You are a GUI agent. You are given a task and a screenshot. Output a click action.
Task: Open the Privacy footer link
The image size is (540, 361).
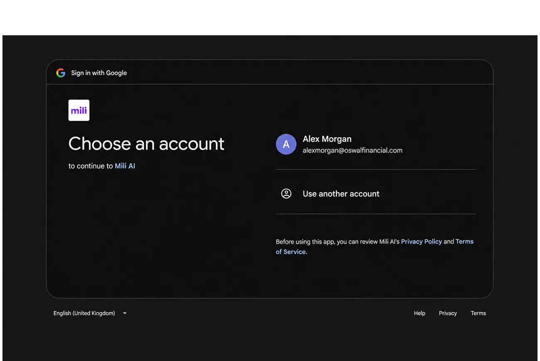448,313
